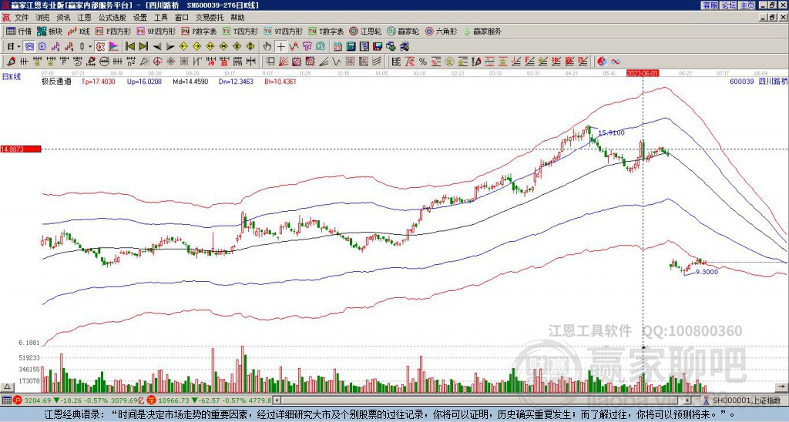
Task: Click the black right arrow icon
Action: (170, 46)
